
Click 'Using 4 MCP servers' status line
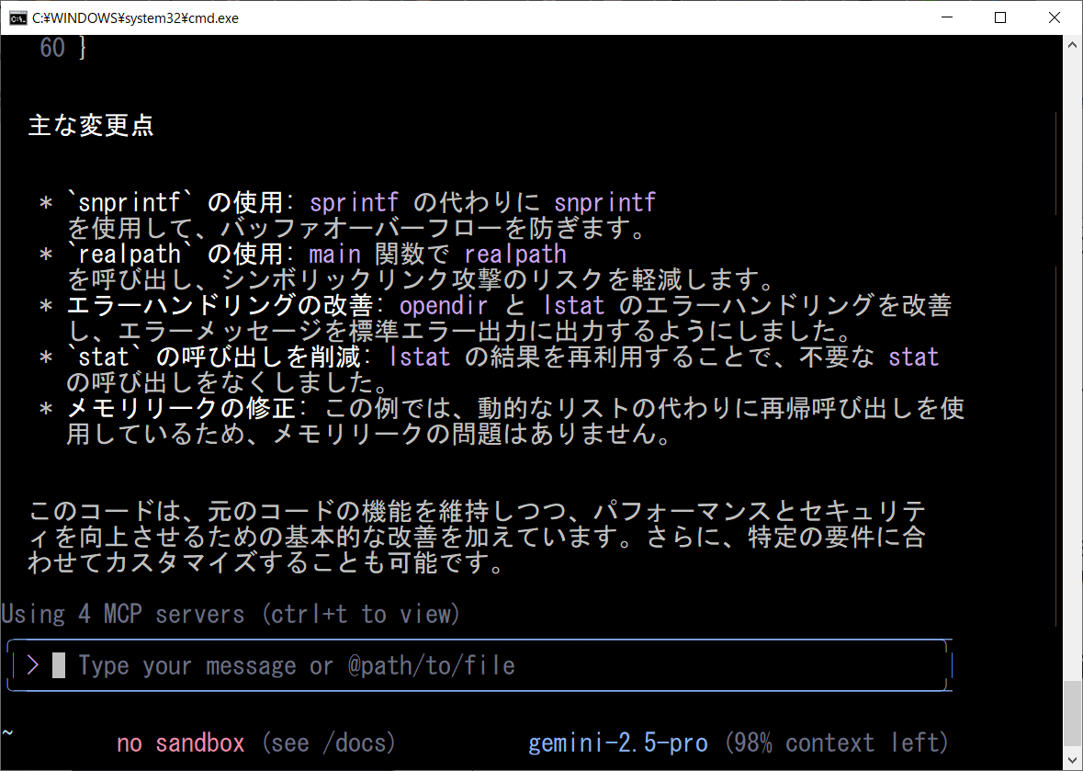point(230,614)
